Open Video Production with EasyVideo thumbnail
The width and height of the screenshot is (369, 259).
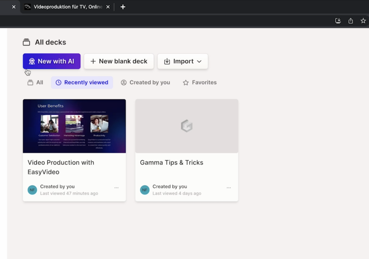click(74, 126)
